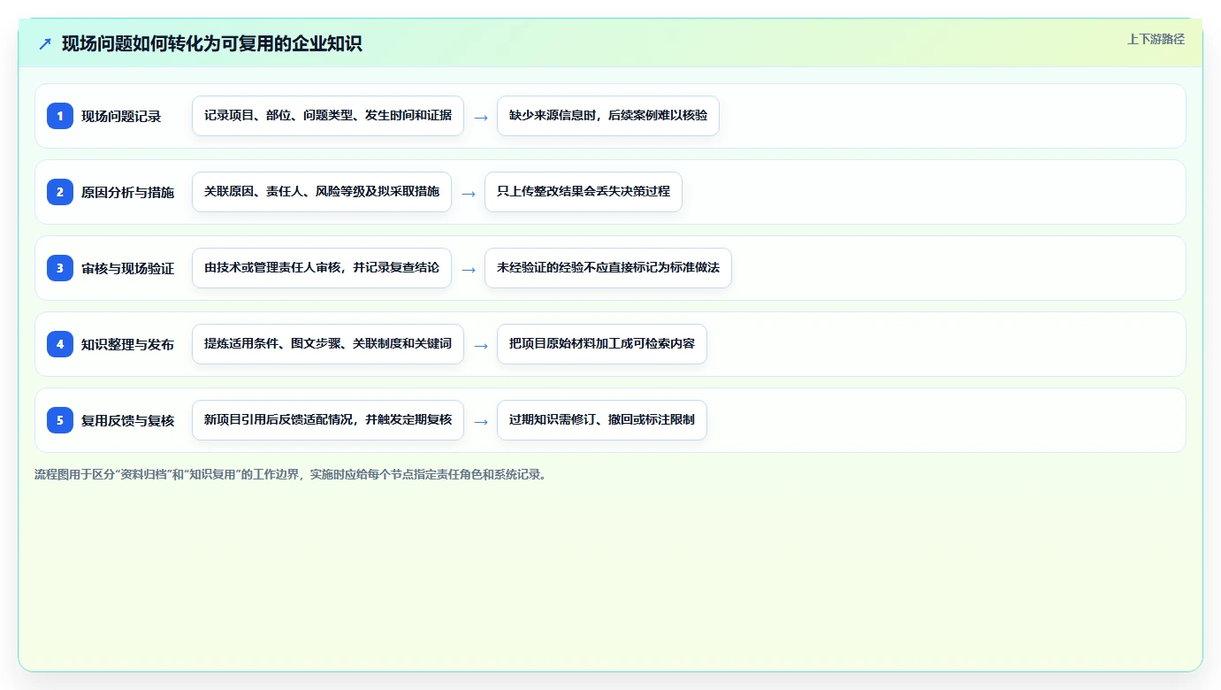Screen dimensions: 1221x690
Task: Click the box 提炼适用条件、图文步骤、关联制度和关键词
Action: (328, 344)
